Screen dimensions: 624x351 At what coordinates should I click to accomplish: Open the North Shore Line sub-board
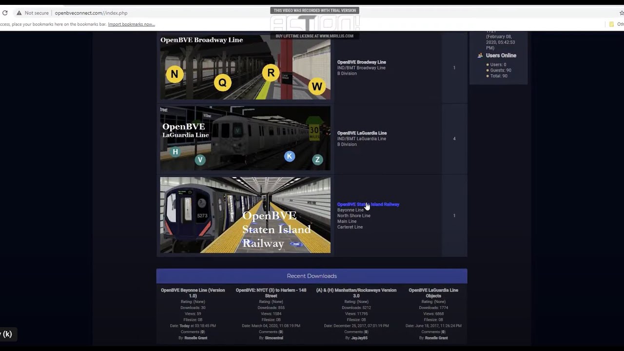click(354, 216)
